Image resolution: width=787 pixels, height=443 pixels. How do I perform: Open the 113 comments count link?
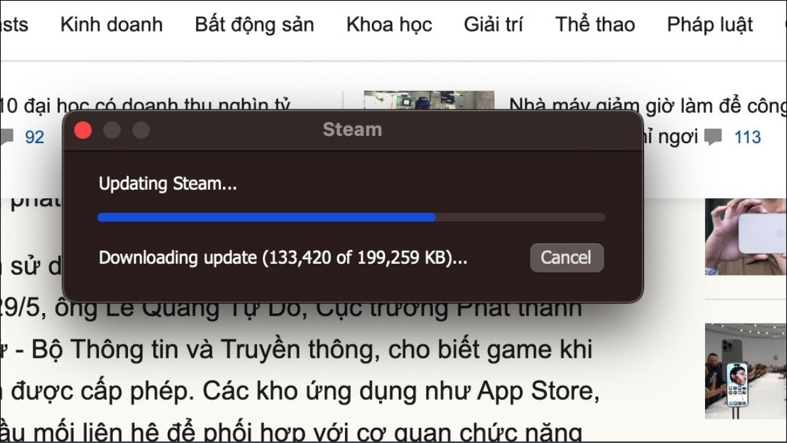pyautogui.click(x=748, y=137)
